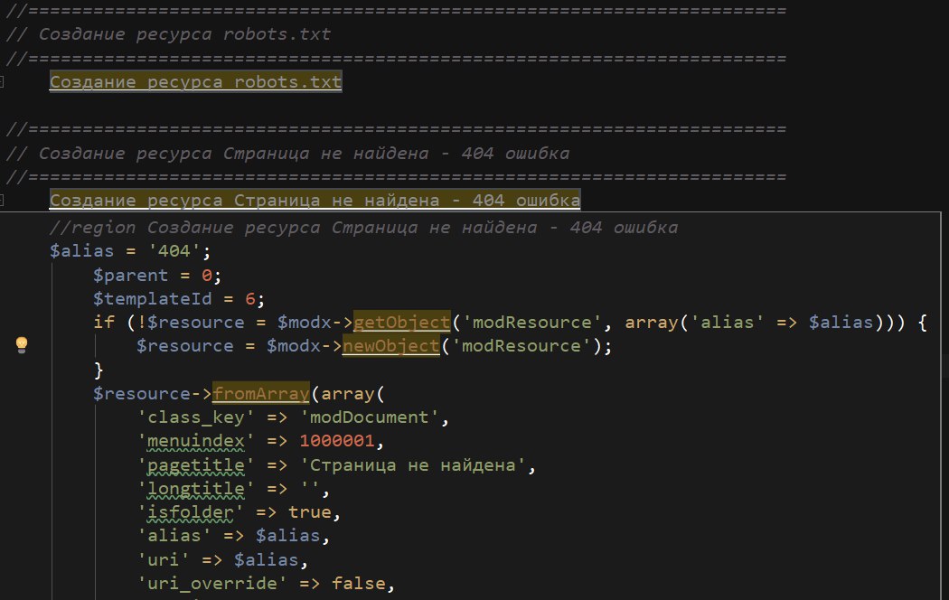Click the comment '// Создание ресурса robots.txt'
Viewport: 949px width, 600px height.
(x=168, y=33)
